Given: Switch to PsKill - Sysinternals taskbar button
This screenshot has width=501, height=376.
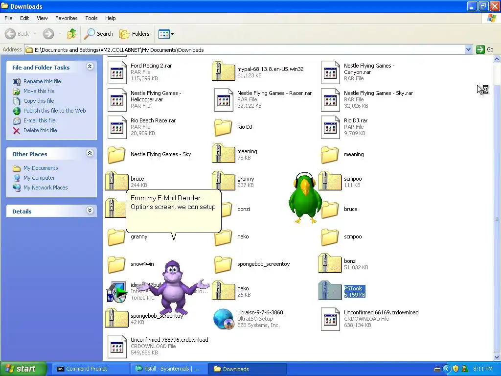Looking at the screenshot, I should click(169, 369).
